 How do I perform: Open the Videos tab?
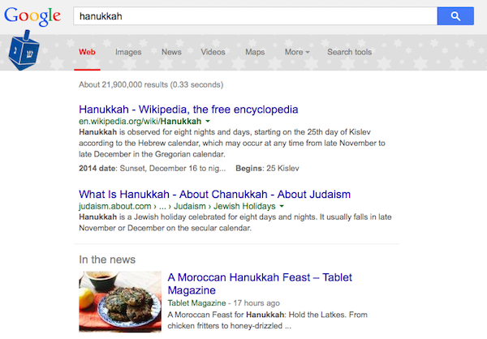[x=213, y=52]
